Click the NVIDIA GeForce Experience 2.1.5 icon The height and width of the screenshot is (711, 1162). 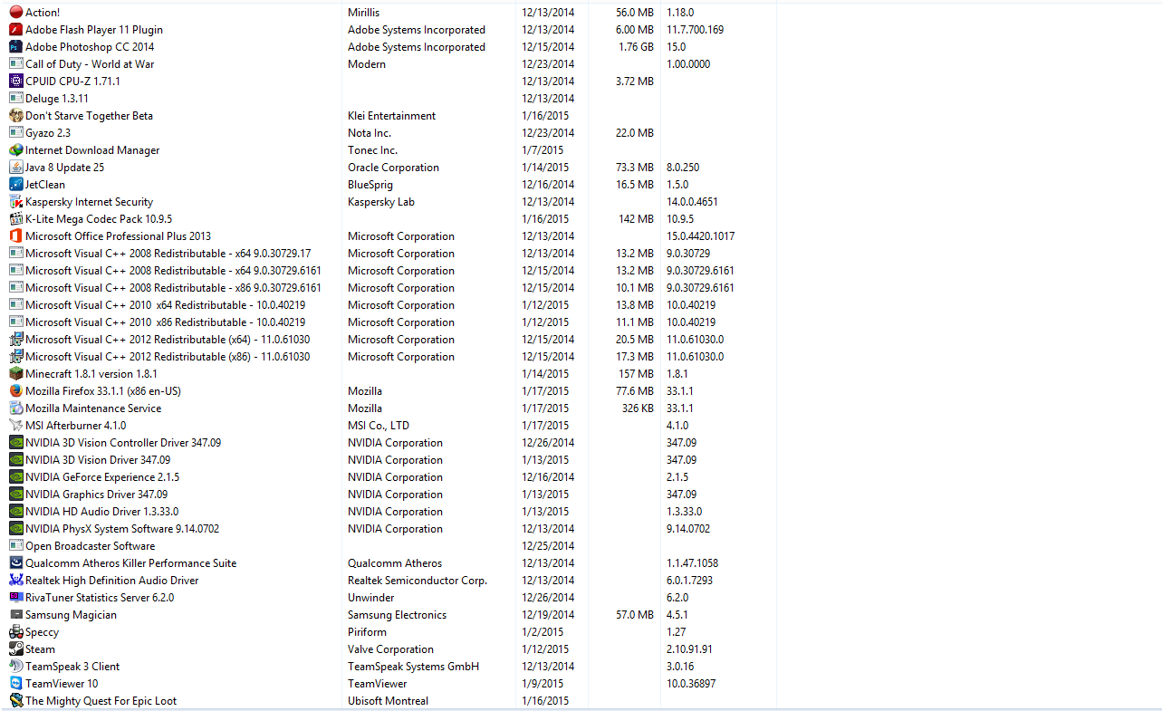point(16,477)
